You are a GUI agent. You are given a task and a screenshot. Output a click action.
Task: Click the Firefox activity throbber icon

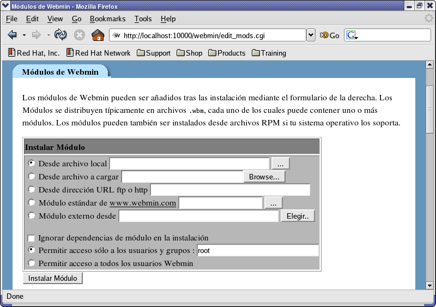coord(428,19)
